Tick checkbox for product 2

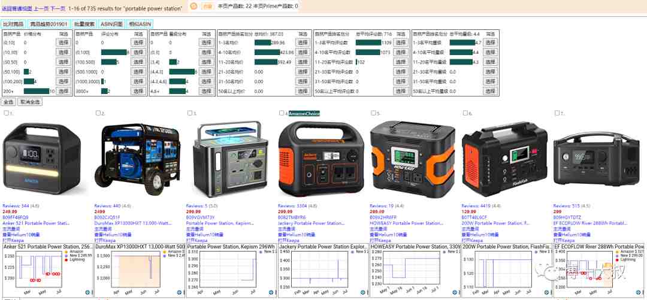[98, 113]
